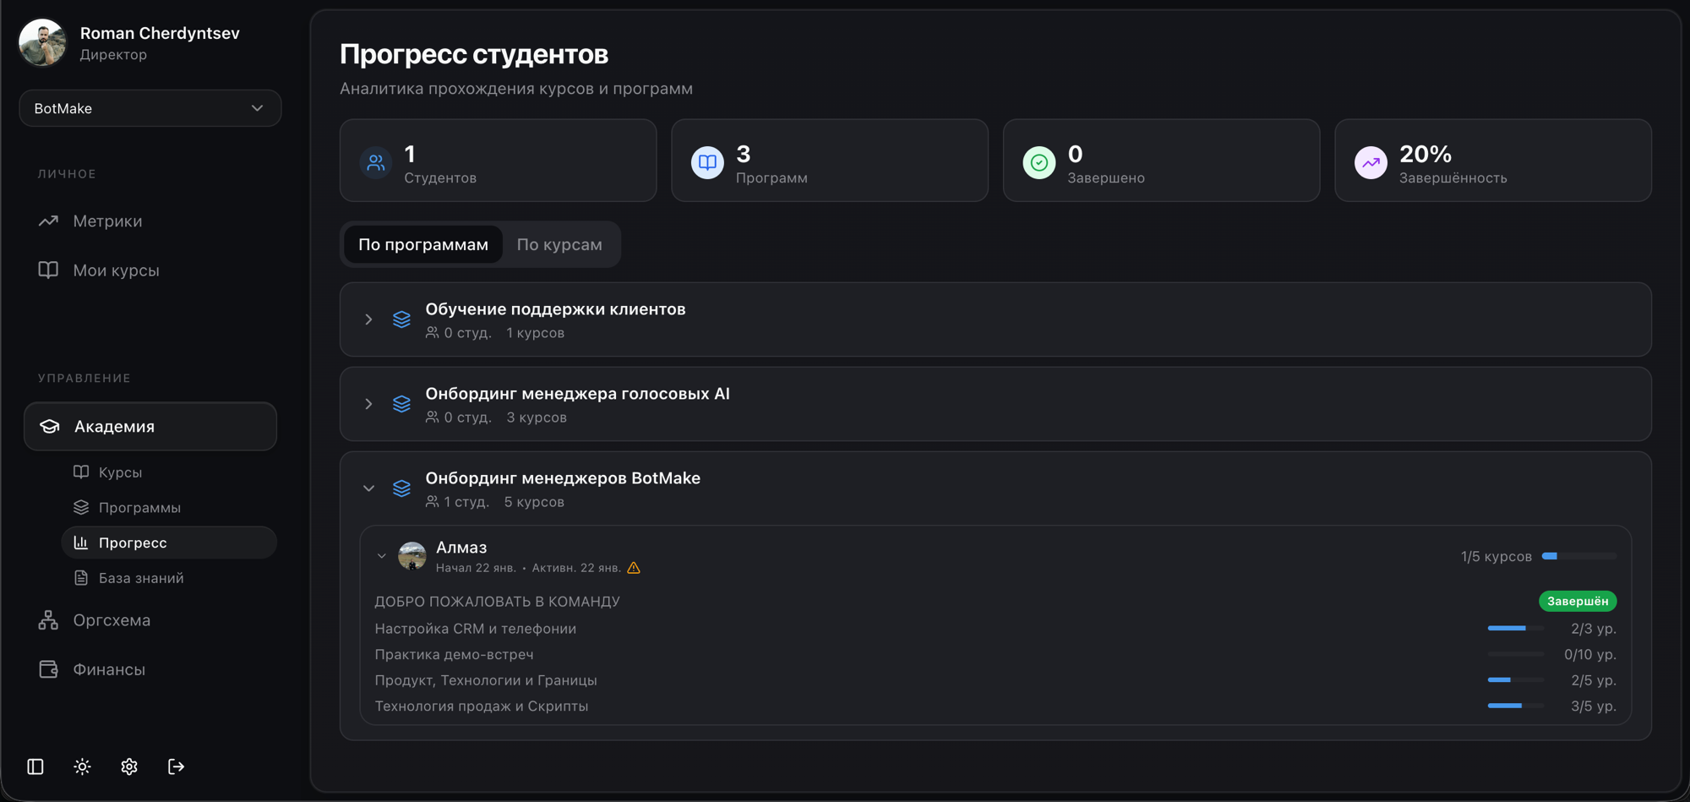Click the log out icon at bottom

pos(177,767)
